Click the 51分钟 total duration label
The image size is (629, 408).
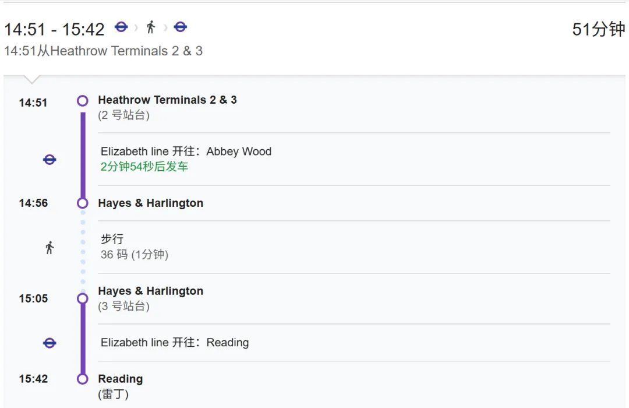click(598, 30)
